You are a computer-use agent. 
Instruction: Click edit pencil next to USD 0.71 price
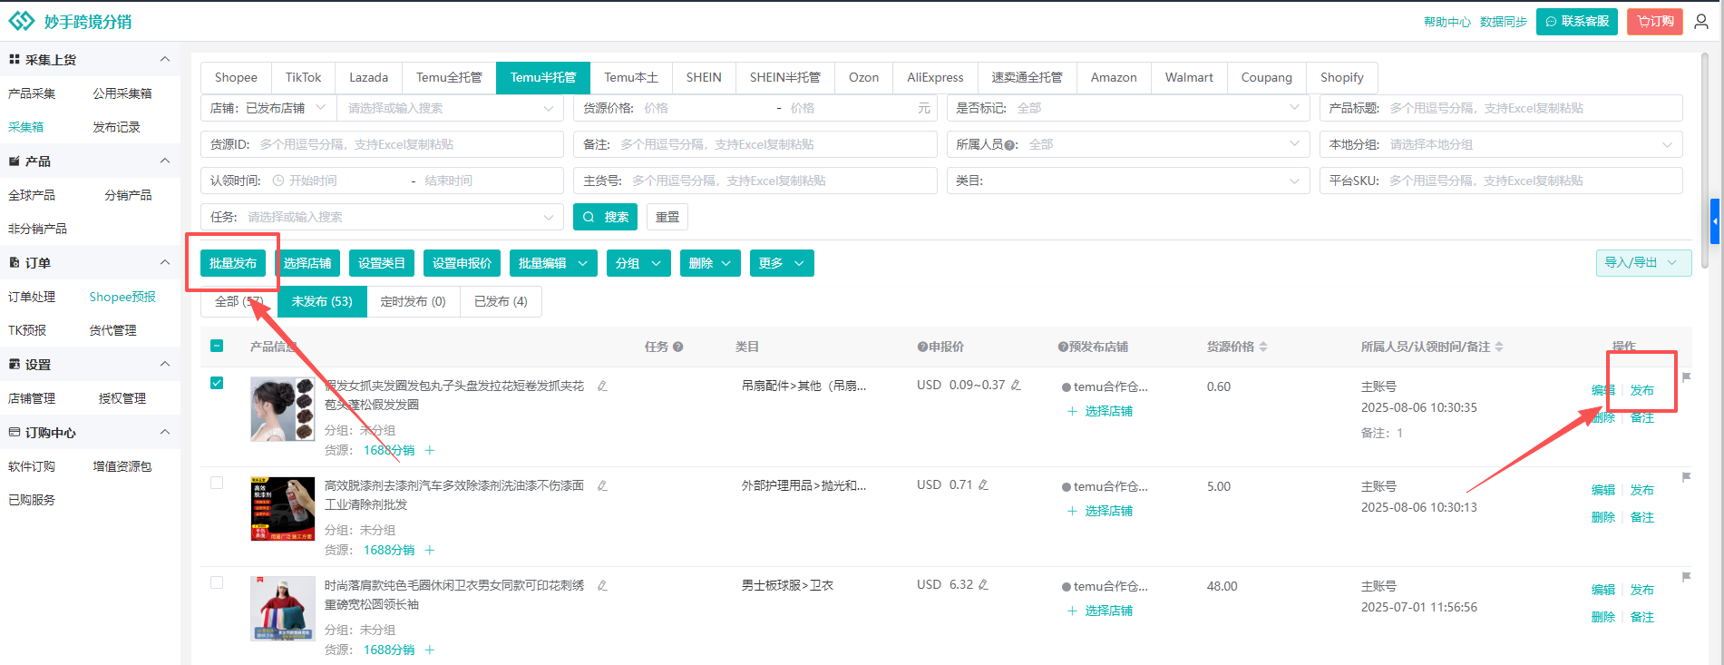coord(983,484)
